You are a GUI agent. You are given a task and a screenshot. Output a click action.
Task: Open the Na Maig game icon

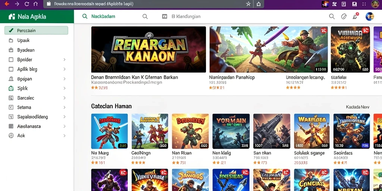(109, 131)
